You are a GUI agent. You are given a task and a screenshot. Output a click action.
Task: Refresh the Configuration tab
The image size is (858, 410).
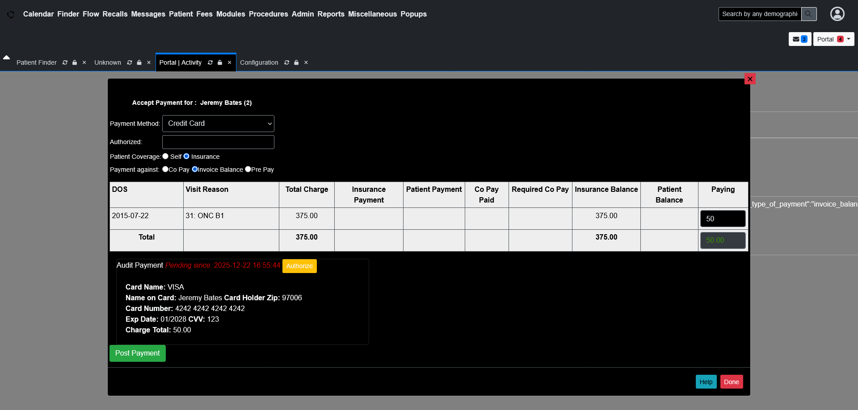coord(286,62)
